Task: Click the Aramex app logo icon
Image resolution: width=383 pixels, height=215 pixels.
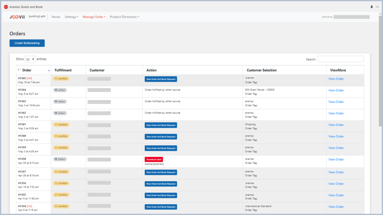Action: coord(6,7)
